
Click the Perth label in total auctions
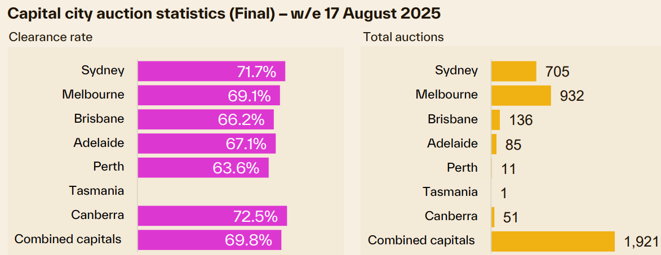462,168
